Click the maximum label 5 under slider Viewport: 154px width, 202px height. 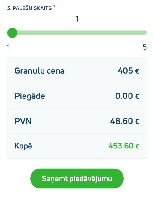point(145,47)
